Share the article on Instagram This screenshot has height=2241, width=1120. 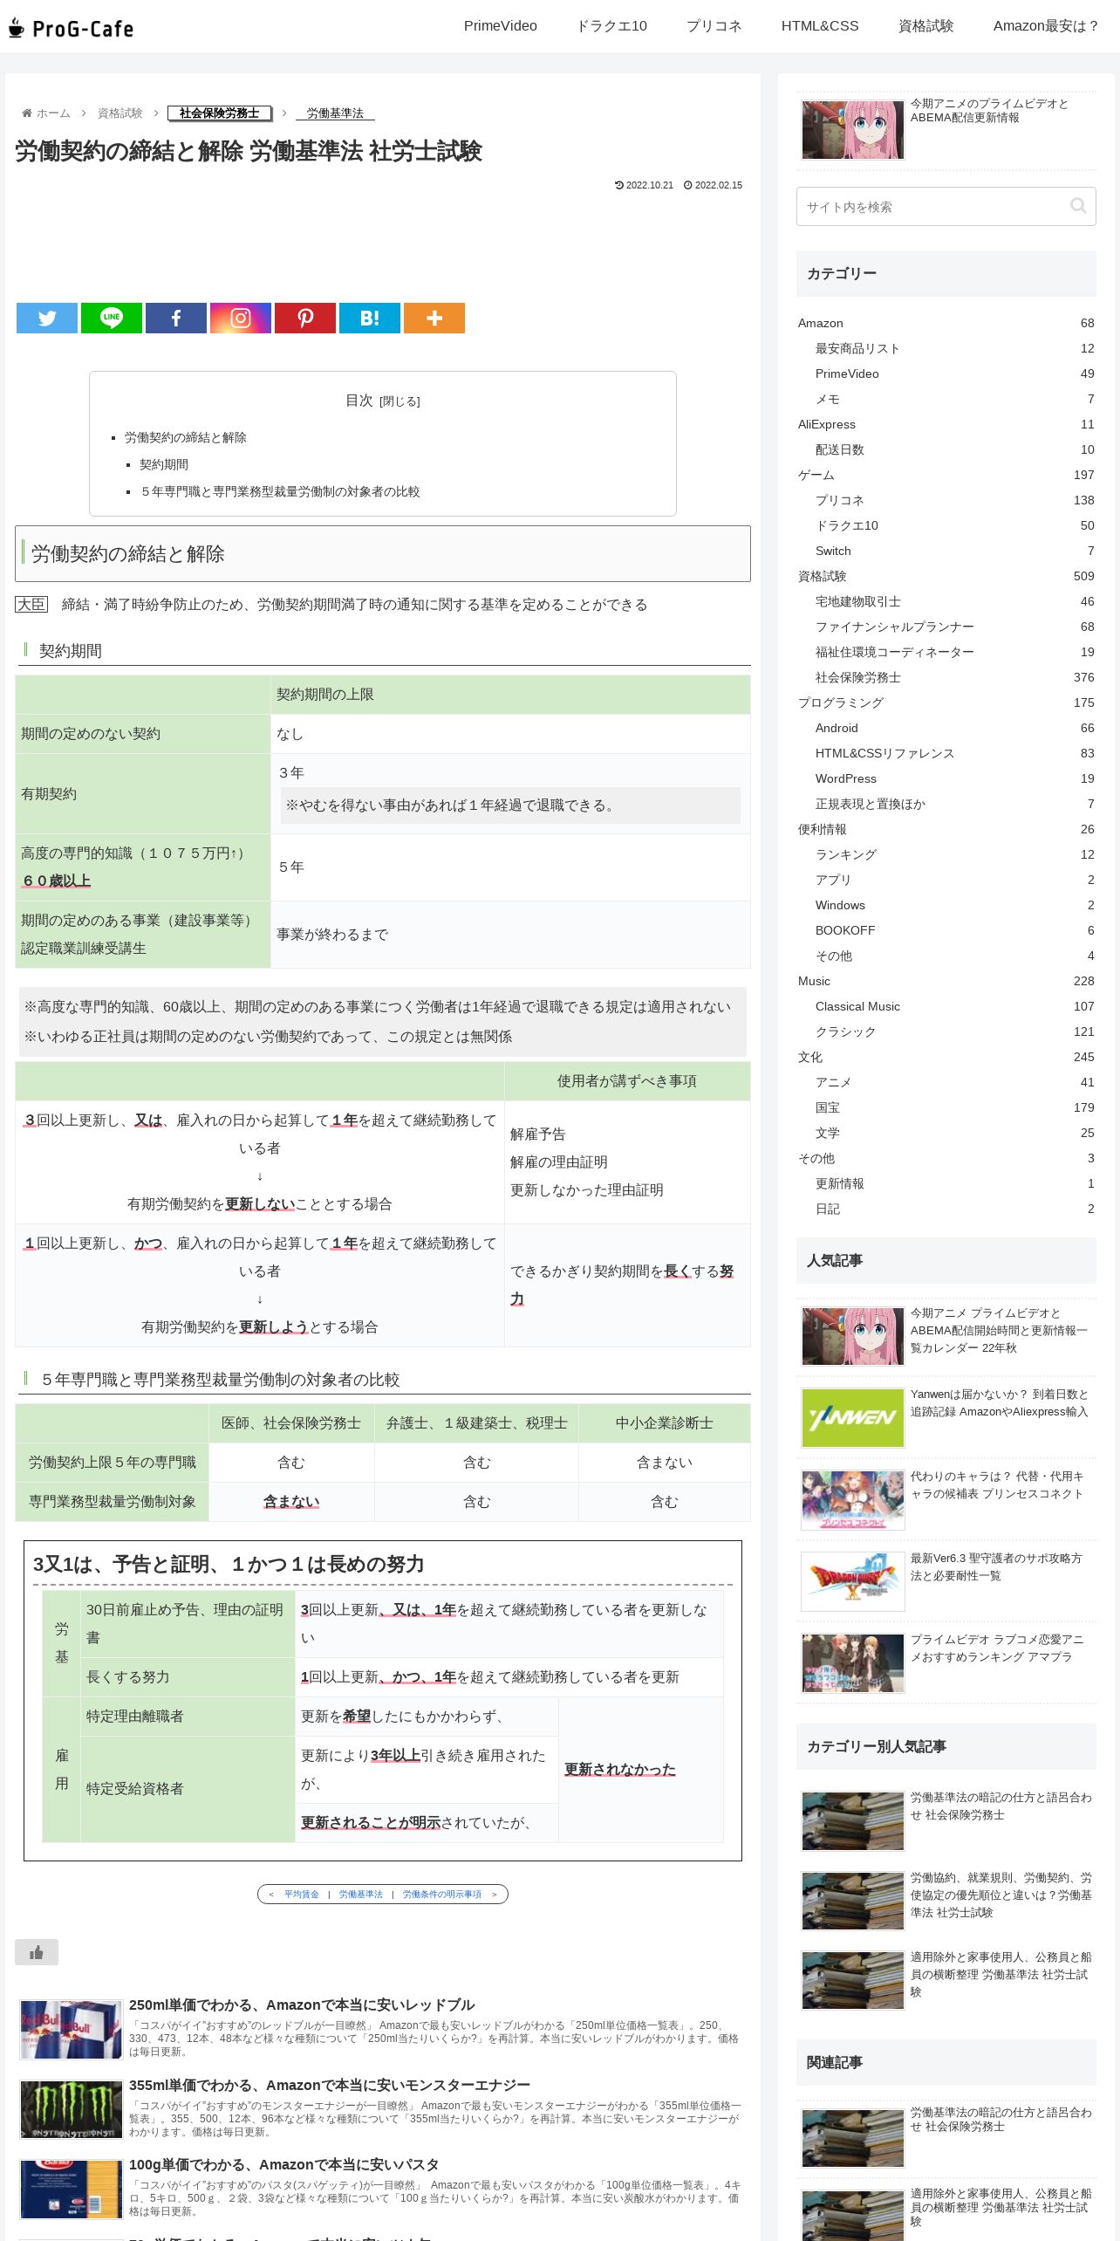click(241, 318)
